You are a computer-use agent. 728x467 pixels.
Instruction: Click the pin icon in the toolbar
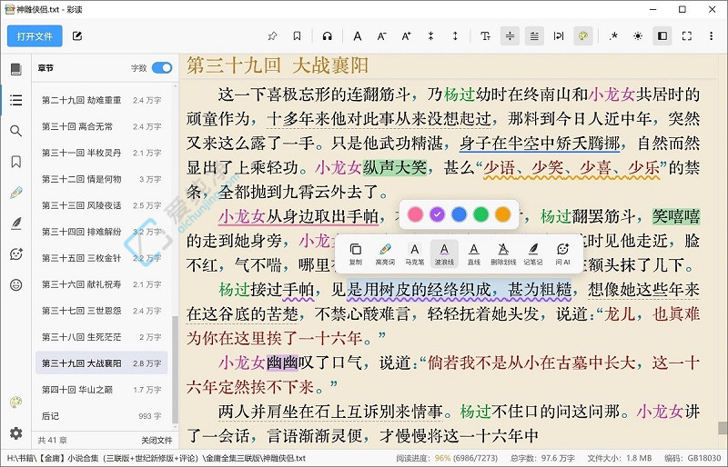(x=272, y=36)
